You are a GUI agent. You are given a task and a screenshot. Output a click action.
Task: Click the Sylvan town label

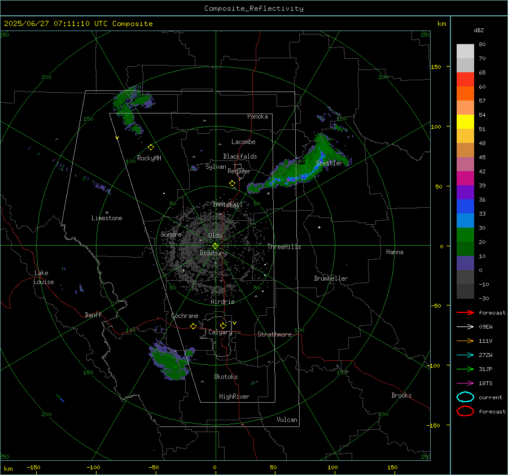pos(216,167)
